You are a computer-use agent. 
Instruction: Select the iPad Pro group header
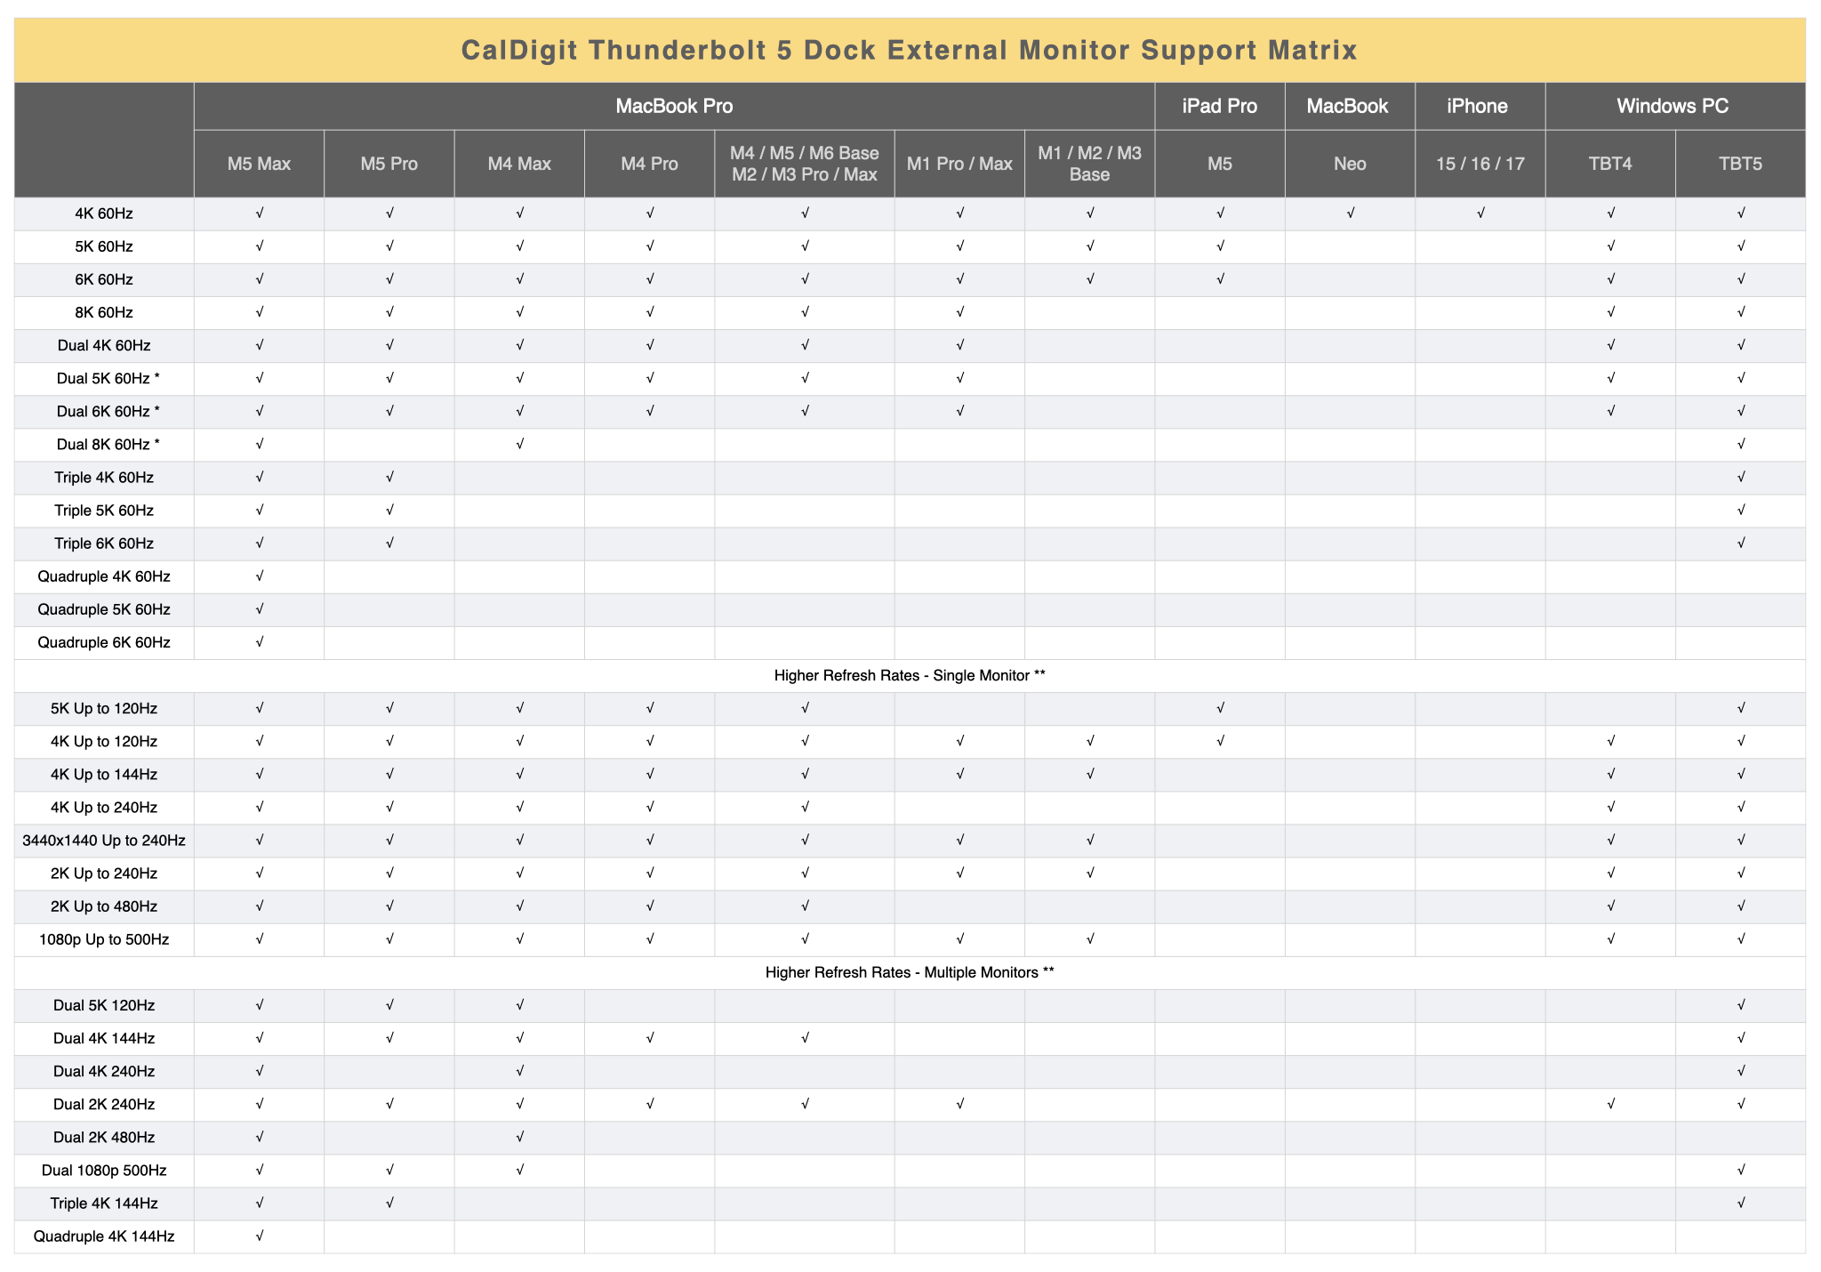[x=1219, y=107]
